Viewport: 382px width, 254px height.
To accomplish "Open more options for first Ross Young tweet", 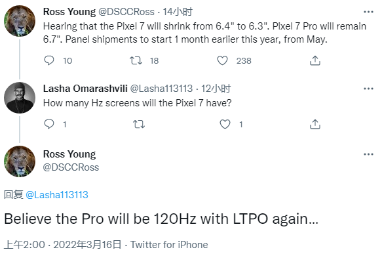I will coord(368,12).
